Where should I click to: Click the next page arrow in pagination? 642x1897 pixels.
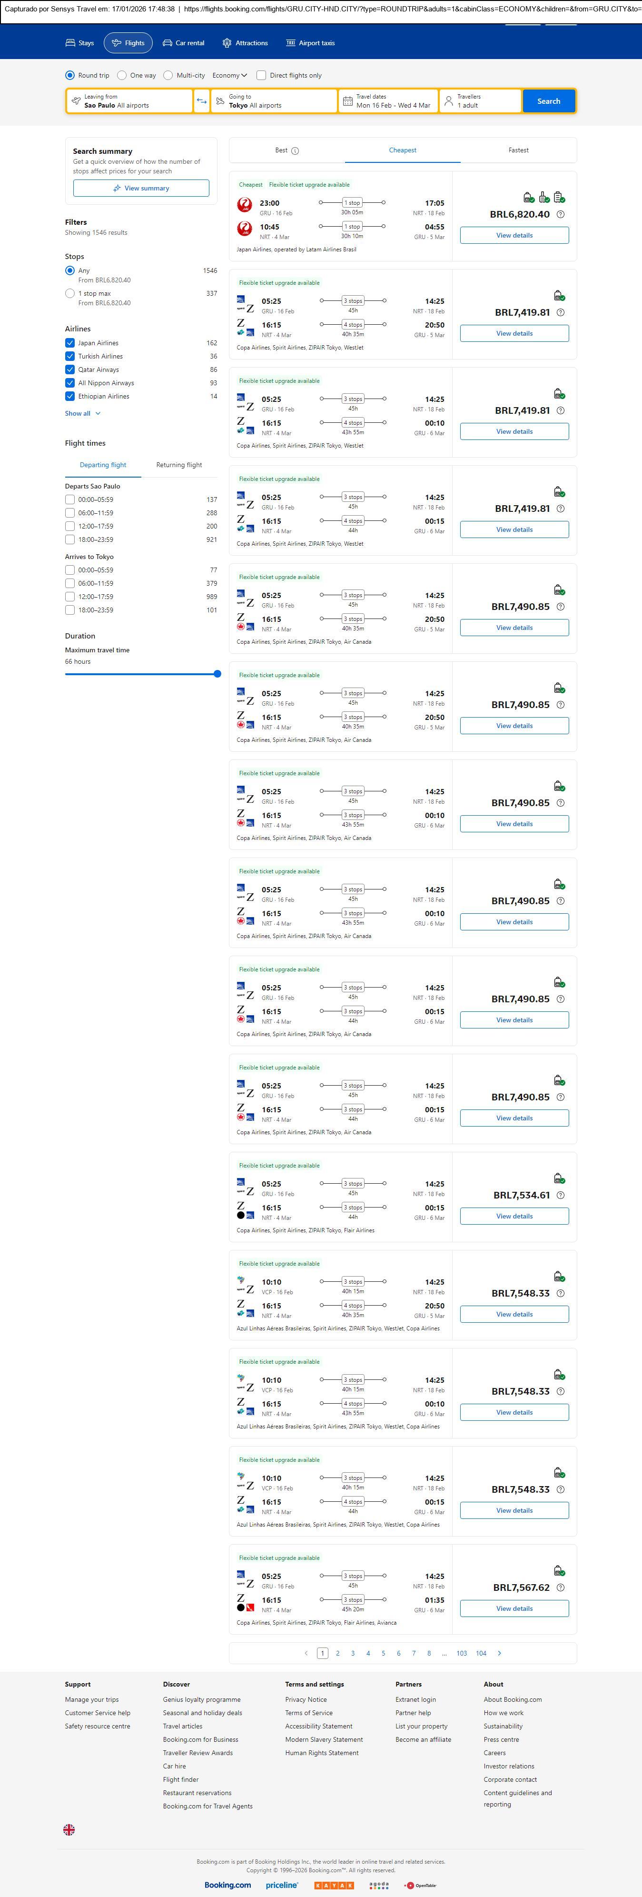499,1653
